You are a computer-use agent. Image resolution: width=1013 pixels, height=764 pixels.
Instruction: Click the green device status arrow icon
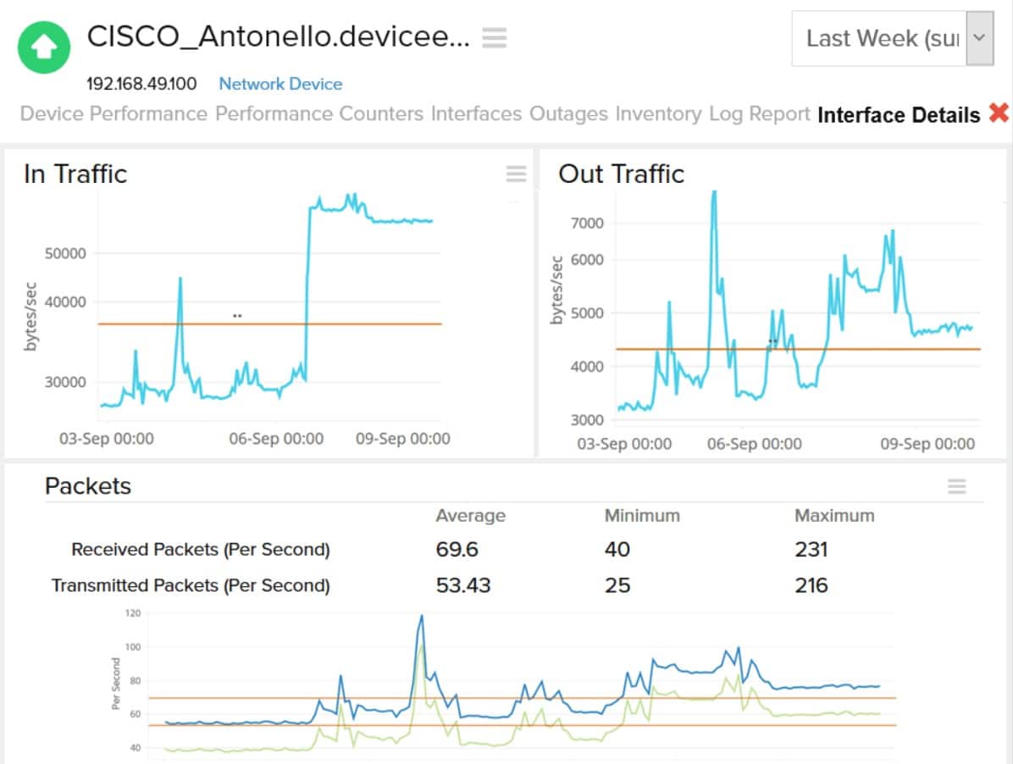point(43,47)
